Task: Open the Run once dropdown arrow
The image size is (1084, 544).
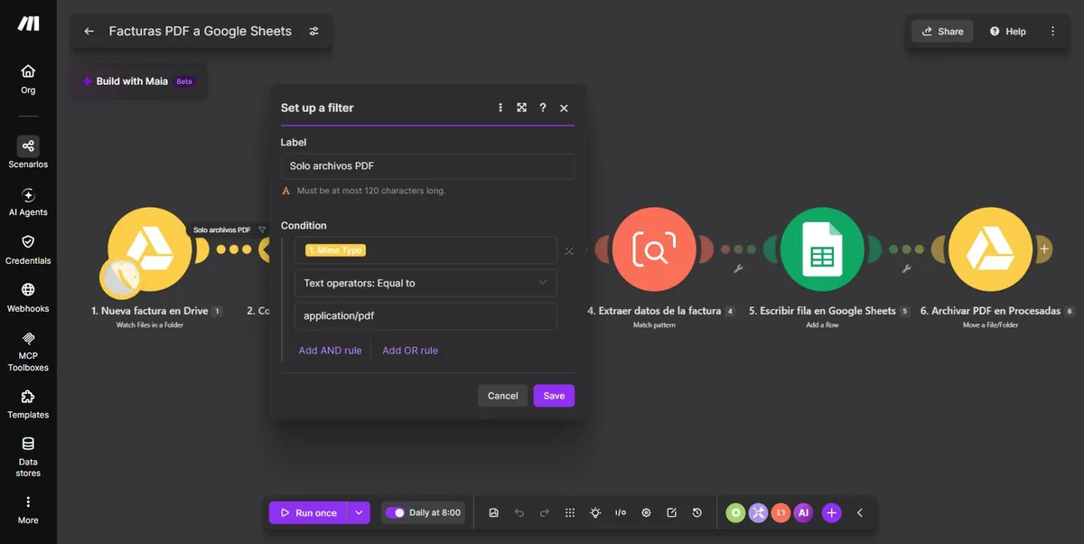Action: tap(359, 512)
